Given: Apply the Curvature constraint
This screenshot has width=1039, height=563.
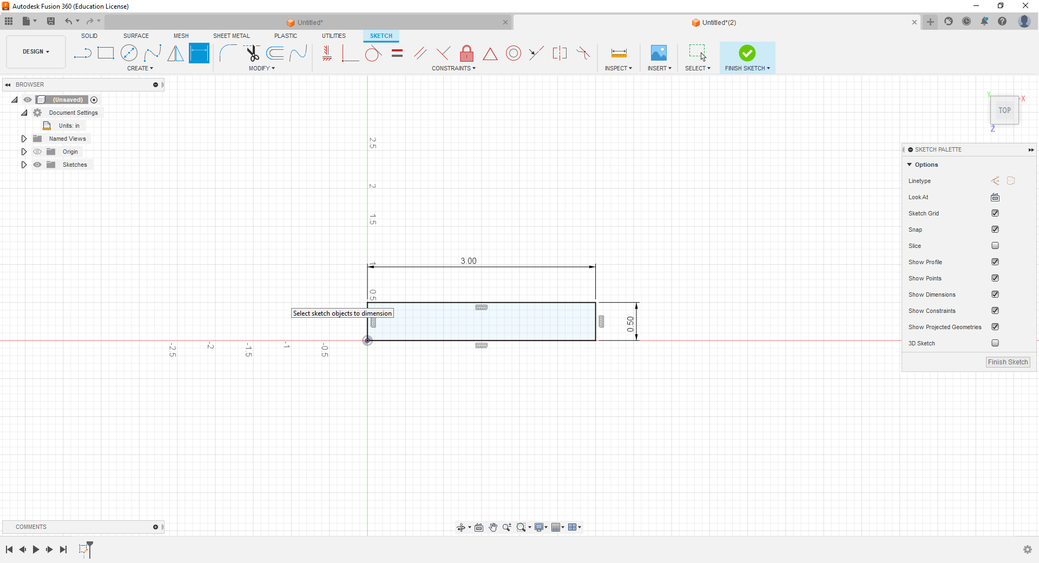Looking at the screenshot, I should (x=583, y=53).
